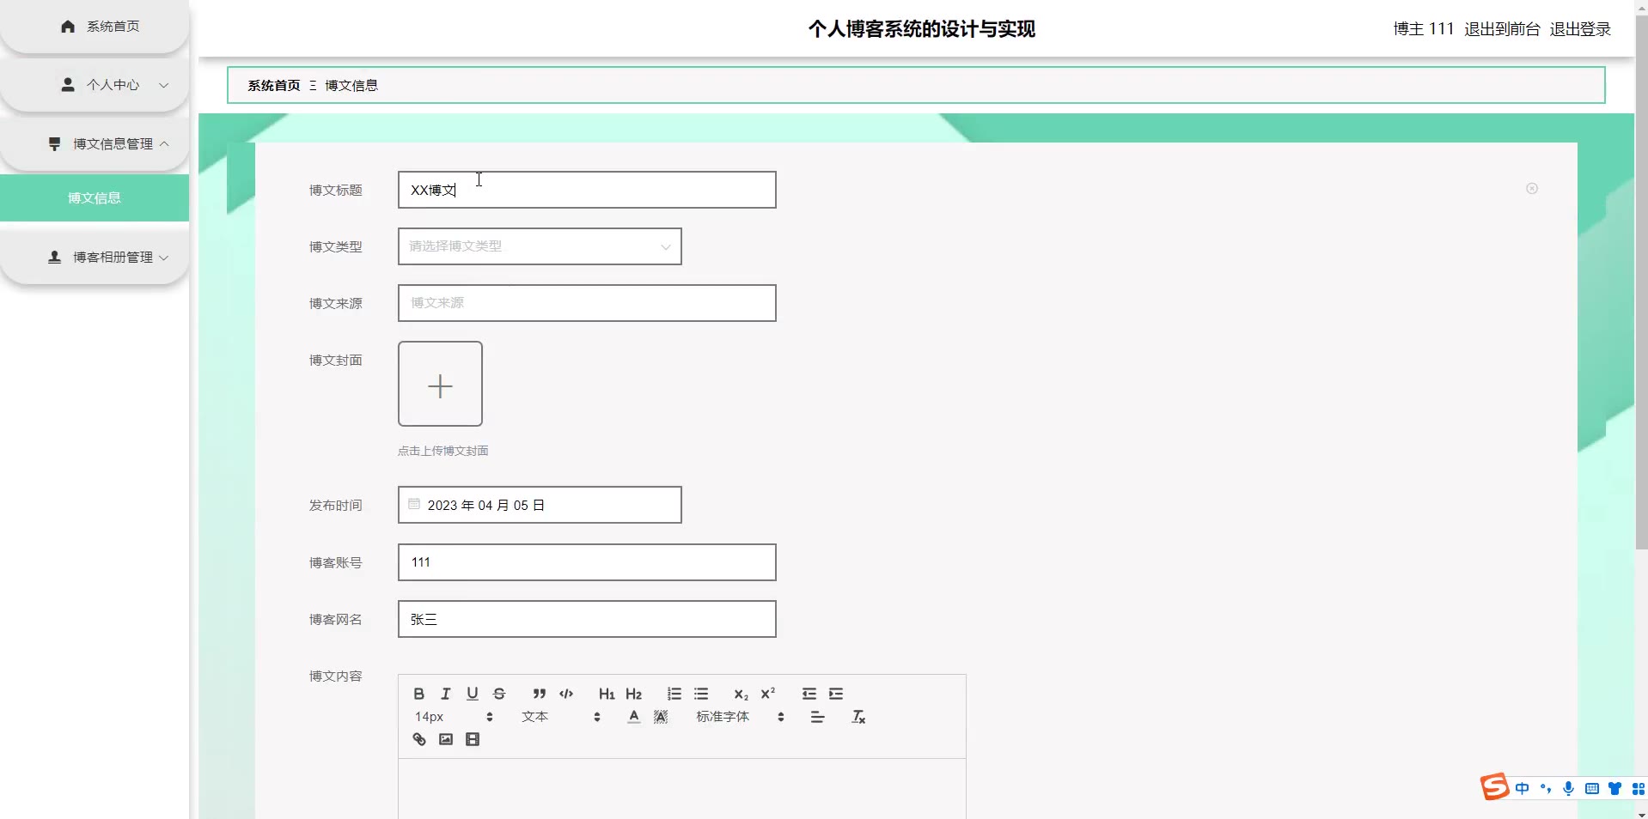Open the text color picker
The width and height of the screenshot is (1648, 819).
tap(633, 717)
